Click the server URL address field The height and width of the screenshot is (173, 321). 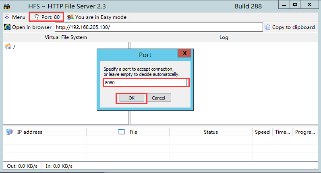click(159, 27)
